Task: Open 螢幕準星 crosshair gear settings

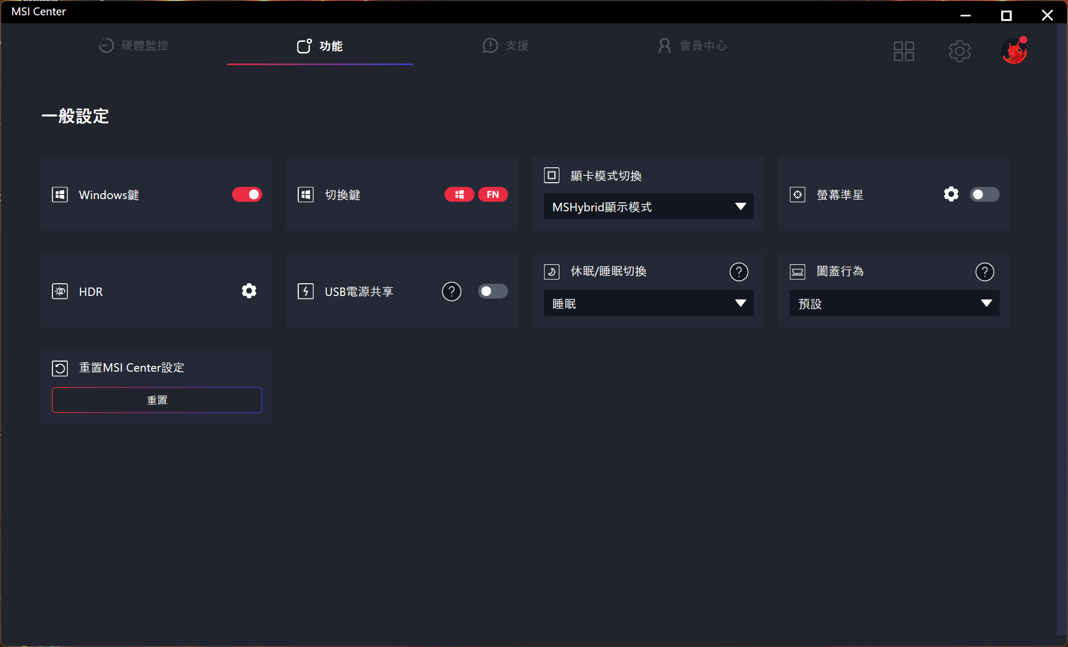Action: 951,194
